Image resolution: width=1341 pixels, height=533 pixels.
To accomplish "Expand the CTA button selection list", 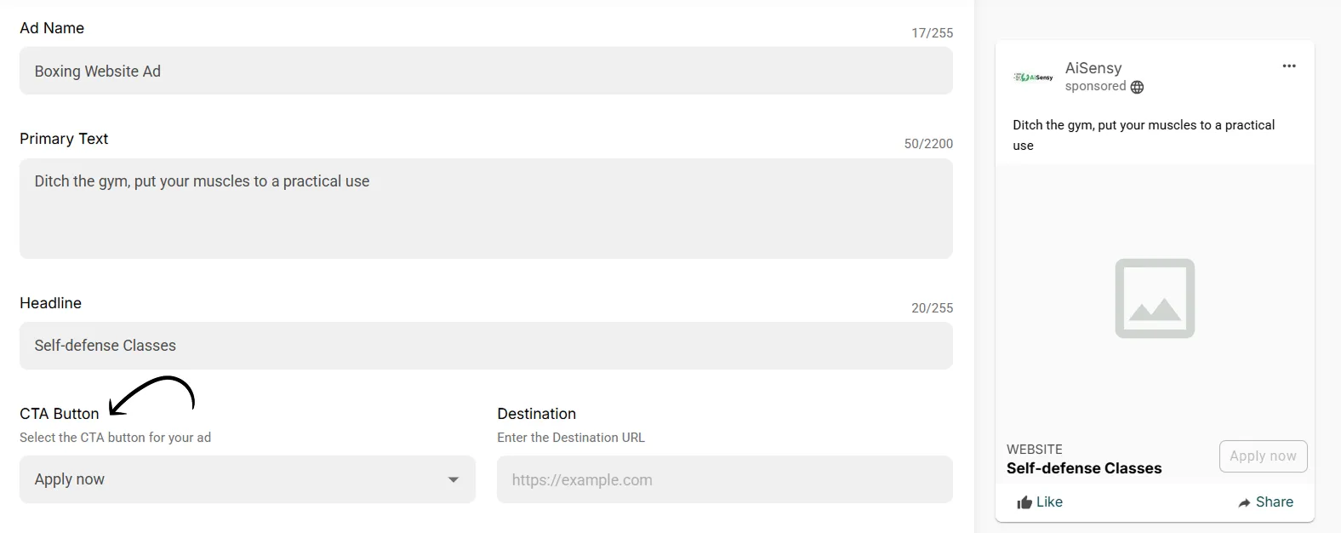I will 247,479.
